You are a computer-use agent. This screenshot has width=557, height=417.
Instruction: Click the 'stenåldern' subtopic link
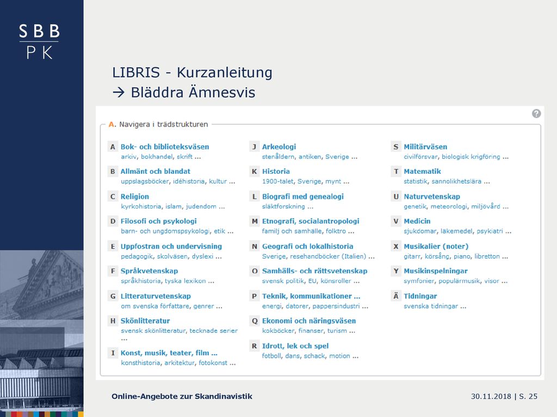coord(278,157)
